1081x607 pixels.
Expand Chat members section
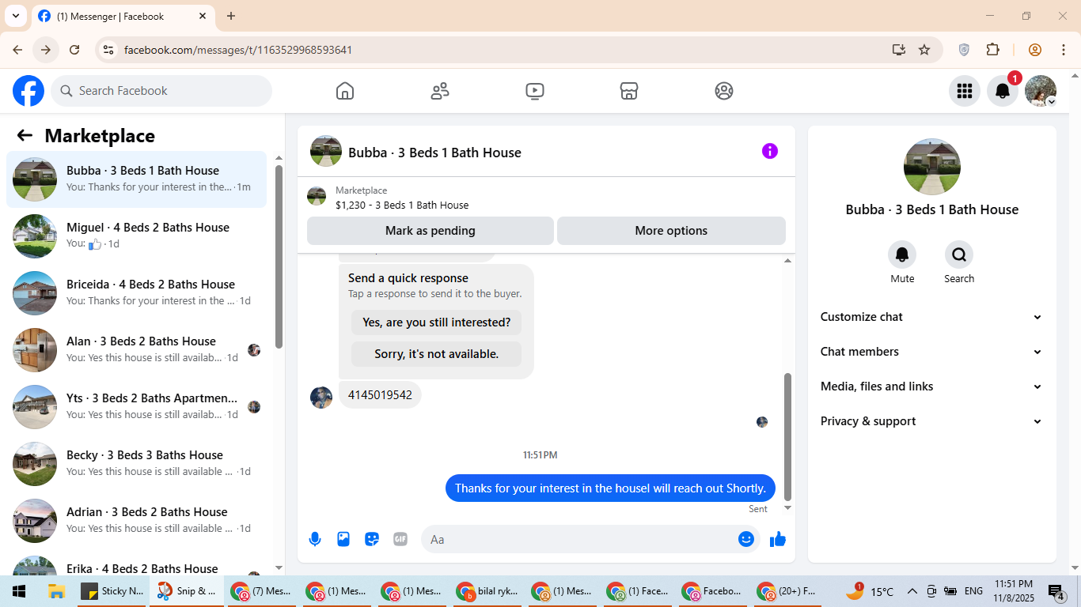(931, 352)
